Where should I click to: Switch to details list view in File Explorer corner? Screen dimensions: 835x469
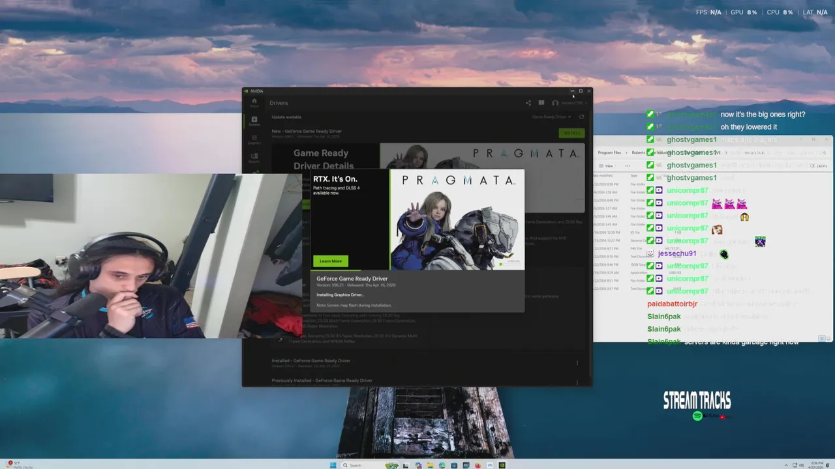pos(821,339)
